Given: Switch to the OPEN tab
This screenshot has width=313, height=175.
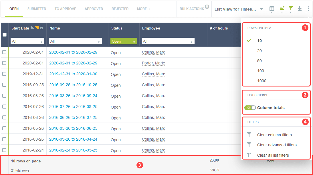Looking at the screenshot, I should click(x=14, y=9).
